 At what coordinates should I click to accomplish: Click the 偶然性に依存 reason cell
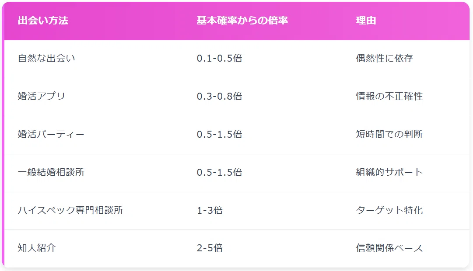click(384, 58)
